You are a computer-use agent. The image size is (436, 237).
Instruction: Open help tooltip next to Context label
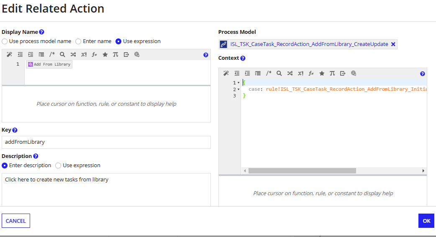pos(243,58)
